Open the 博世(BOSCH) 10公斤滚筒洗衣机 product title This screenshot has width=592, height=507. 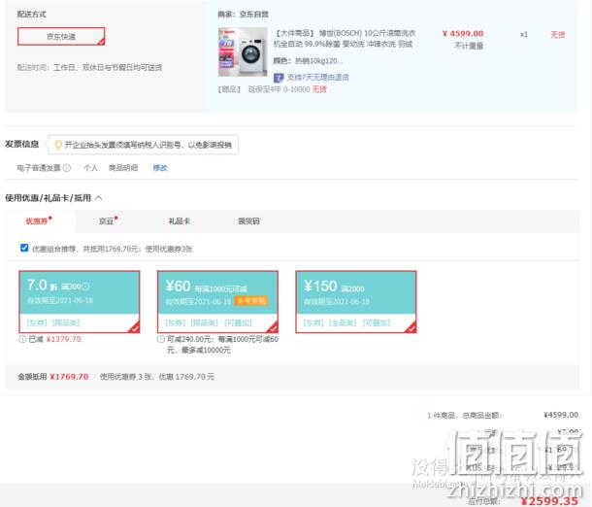(x=344, y=39)
